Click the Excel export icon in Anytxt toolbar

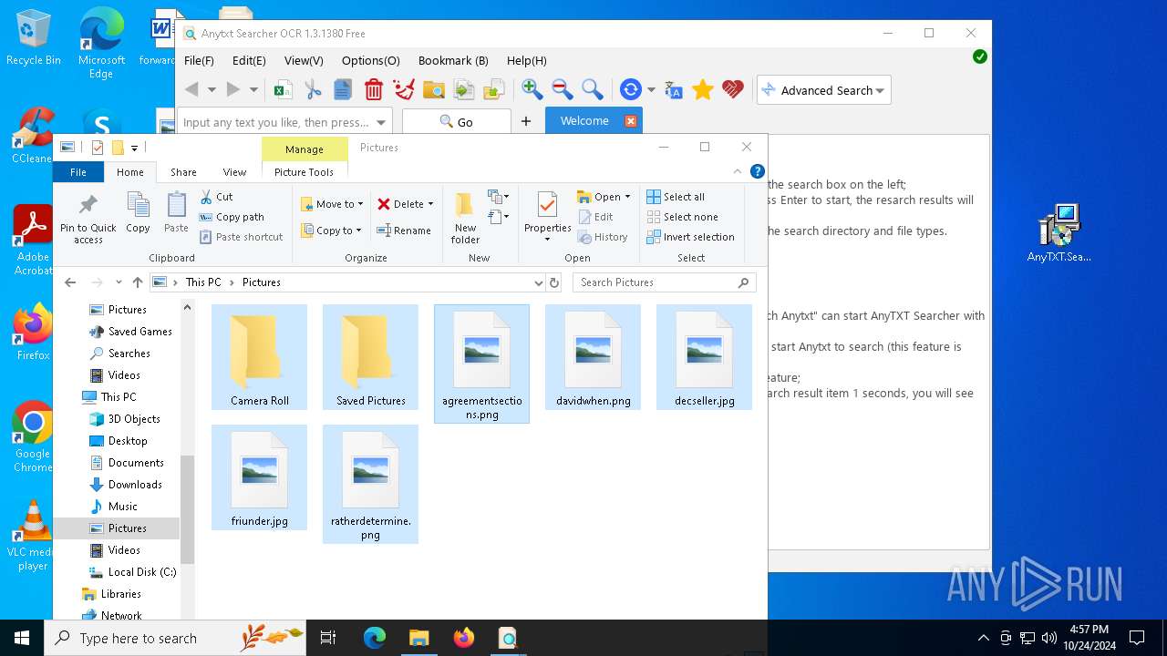coord(284,89)
